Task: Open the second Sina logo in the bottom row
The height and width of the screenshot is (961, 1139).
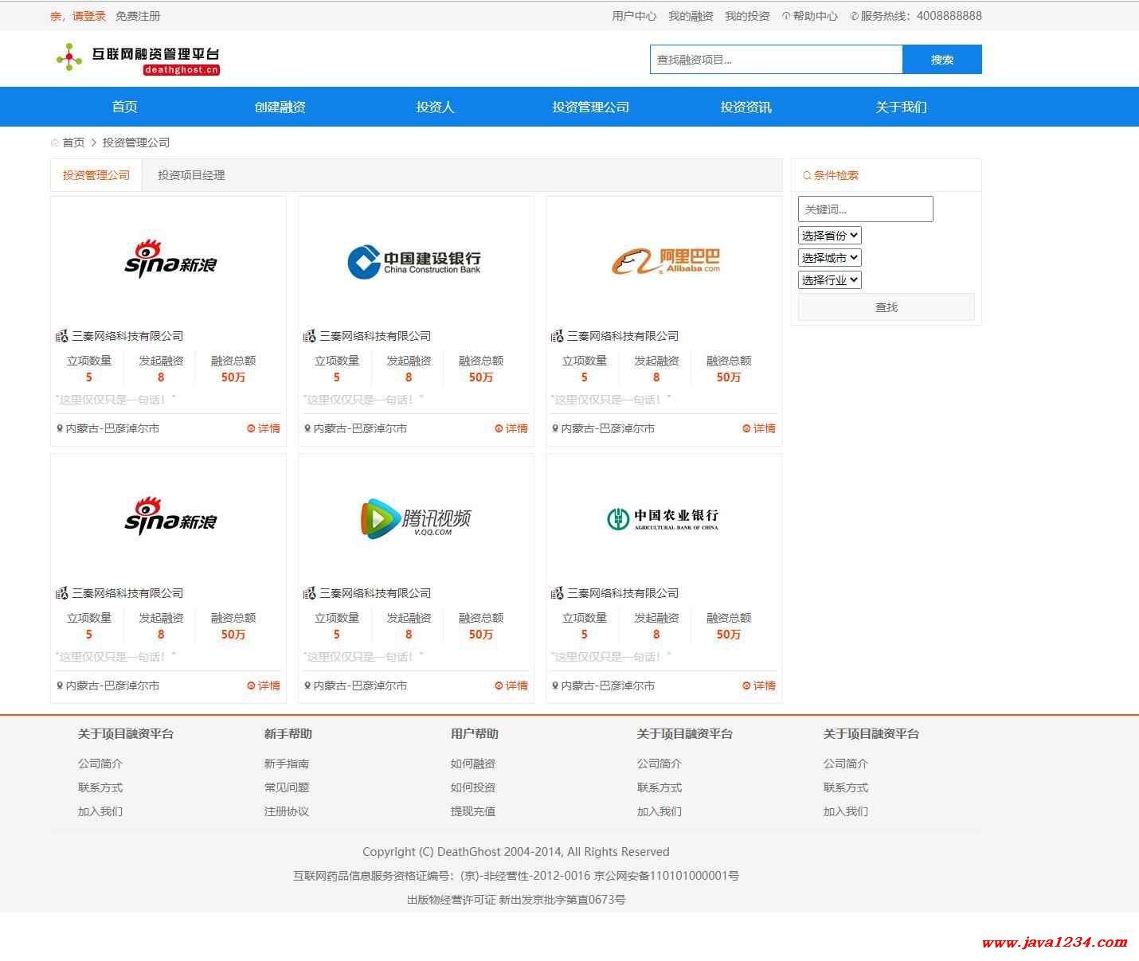Action: tap(170, 516)
